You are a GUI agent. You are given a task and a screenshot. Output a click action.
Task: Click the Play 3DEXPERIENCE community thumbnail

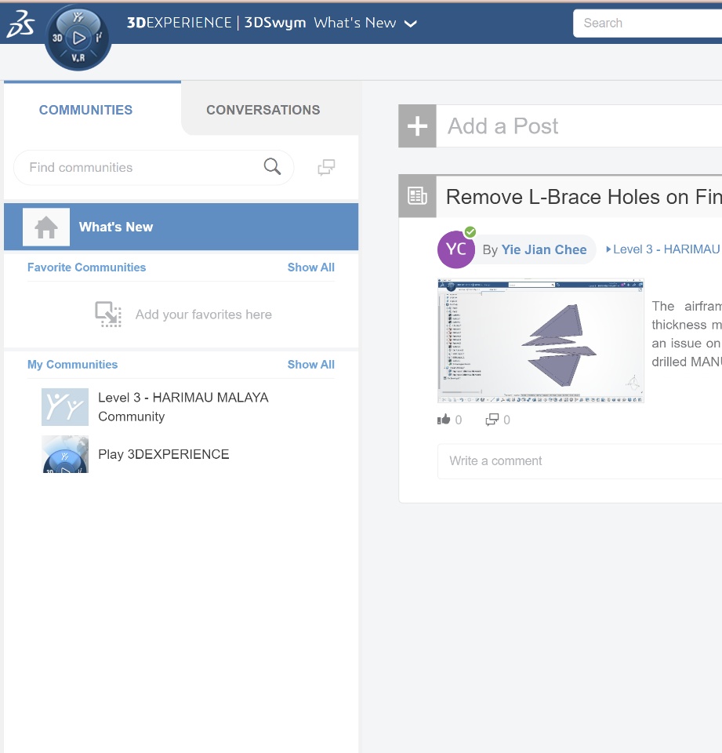click(x=65, y=454)
